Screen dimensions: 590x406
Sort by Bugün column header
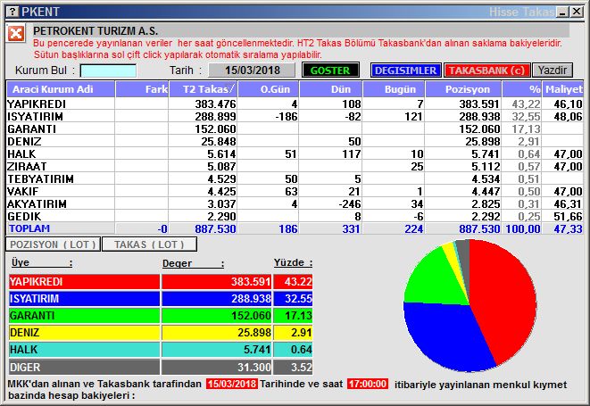(394, 89)
